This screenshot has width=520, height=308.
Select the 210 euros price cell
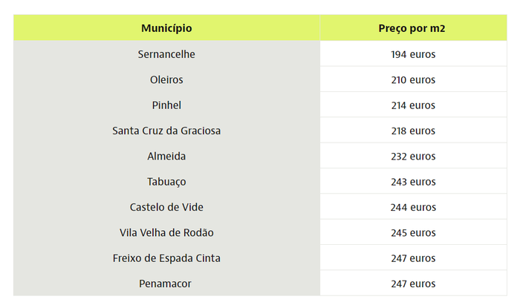[413, 79]
